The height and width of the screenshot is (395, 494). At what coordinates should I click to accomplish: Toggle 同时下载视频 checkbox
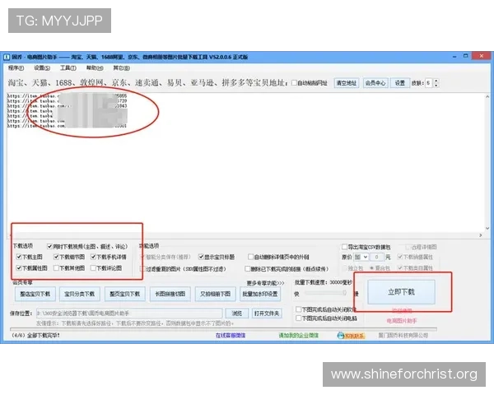click(x=49, y=246)
